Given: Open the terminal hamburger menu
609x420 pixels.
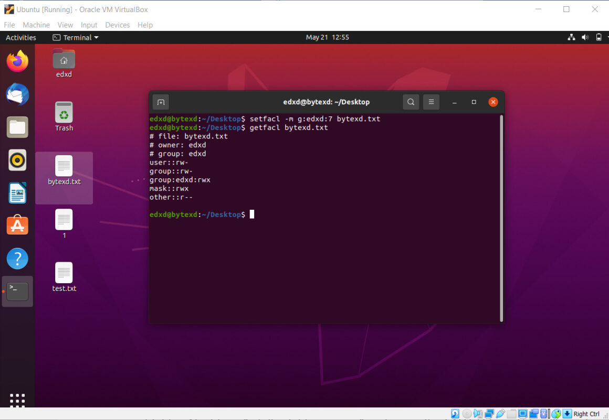Looking at the screenshot, I should point(431,102).
